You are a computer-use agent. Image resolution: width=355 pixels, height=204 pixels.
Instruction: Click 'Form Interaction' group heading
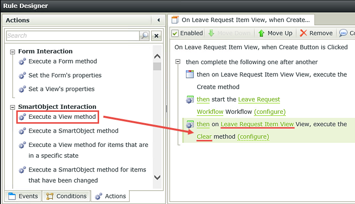point(45,51)
